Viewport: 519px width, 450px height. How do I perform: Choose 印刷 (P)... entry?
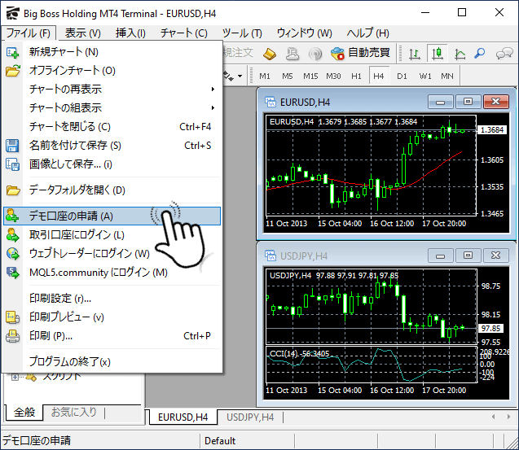coord(112,336)
